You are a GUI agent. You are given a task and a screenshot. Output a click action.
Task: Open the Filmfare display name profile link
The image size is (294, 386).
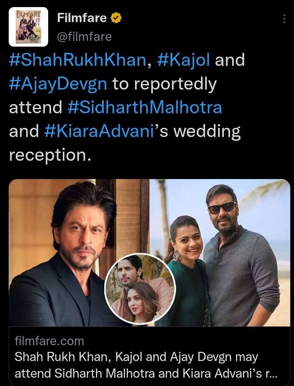pyautogui.click(x=82, y=18)
